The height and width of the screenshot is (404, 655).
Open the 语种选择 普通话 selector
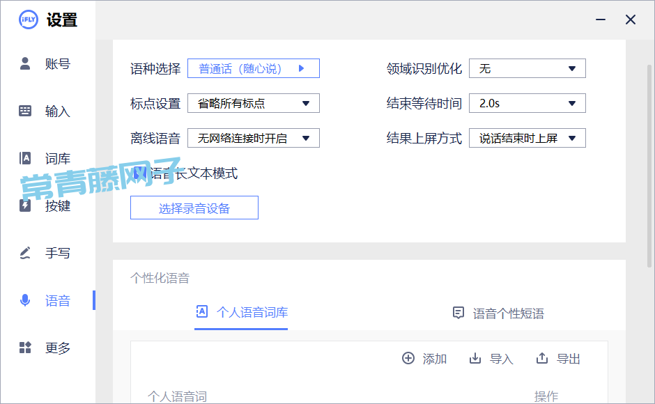coord(253,68)
